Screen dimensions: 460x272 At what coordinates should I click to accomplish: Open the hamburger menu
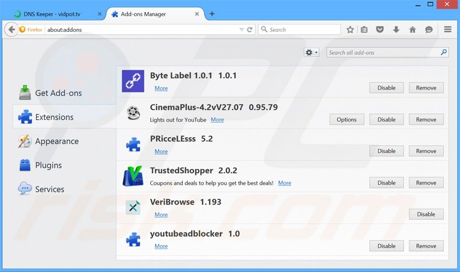(448, 29)
